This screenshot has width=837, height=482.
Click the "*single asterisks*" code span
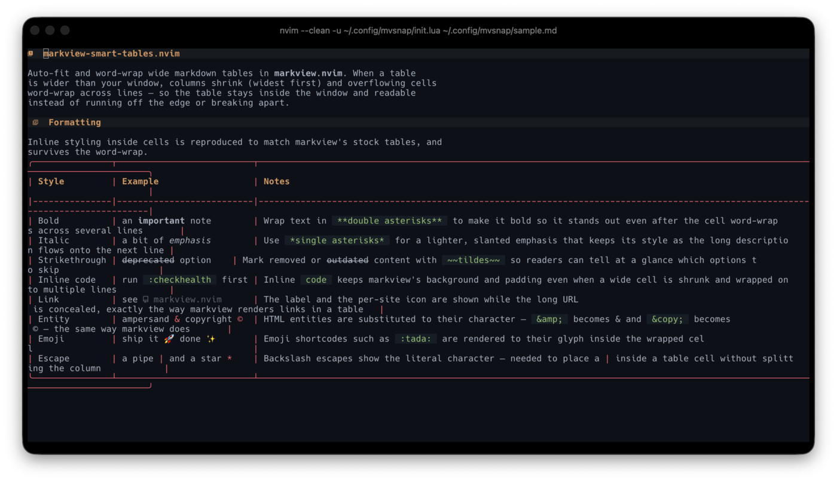(337, 240)
